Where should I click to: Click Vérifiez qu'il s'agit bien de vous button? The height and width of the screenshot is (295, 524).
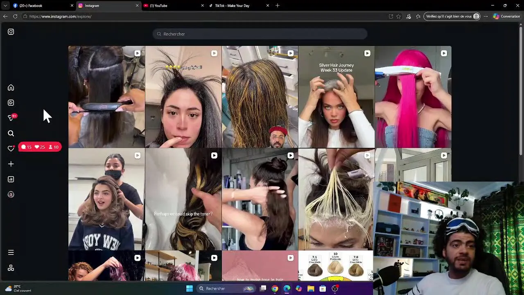pyautogui.click(x=452, y=16)
